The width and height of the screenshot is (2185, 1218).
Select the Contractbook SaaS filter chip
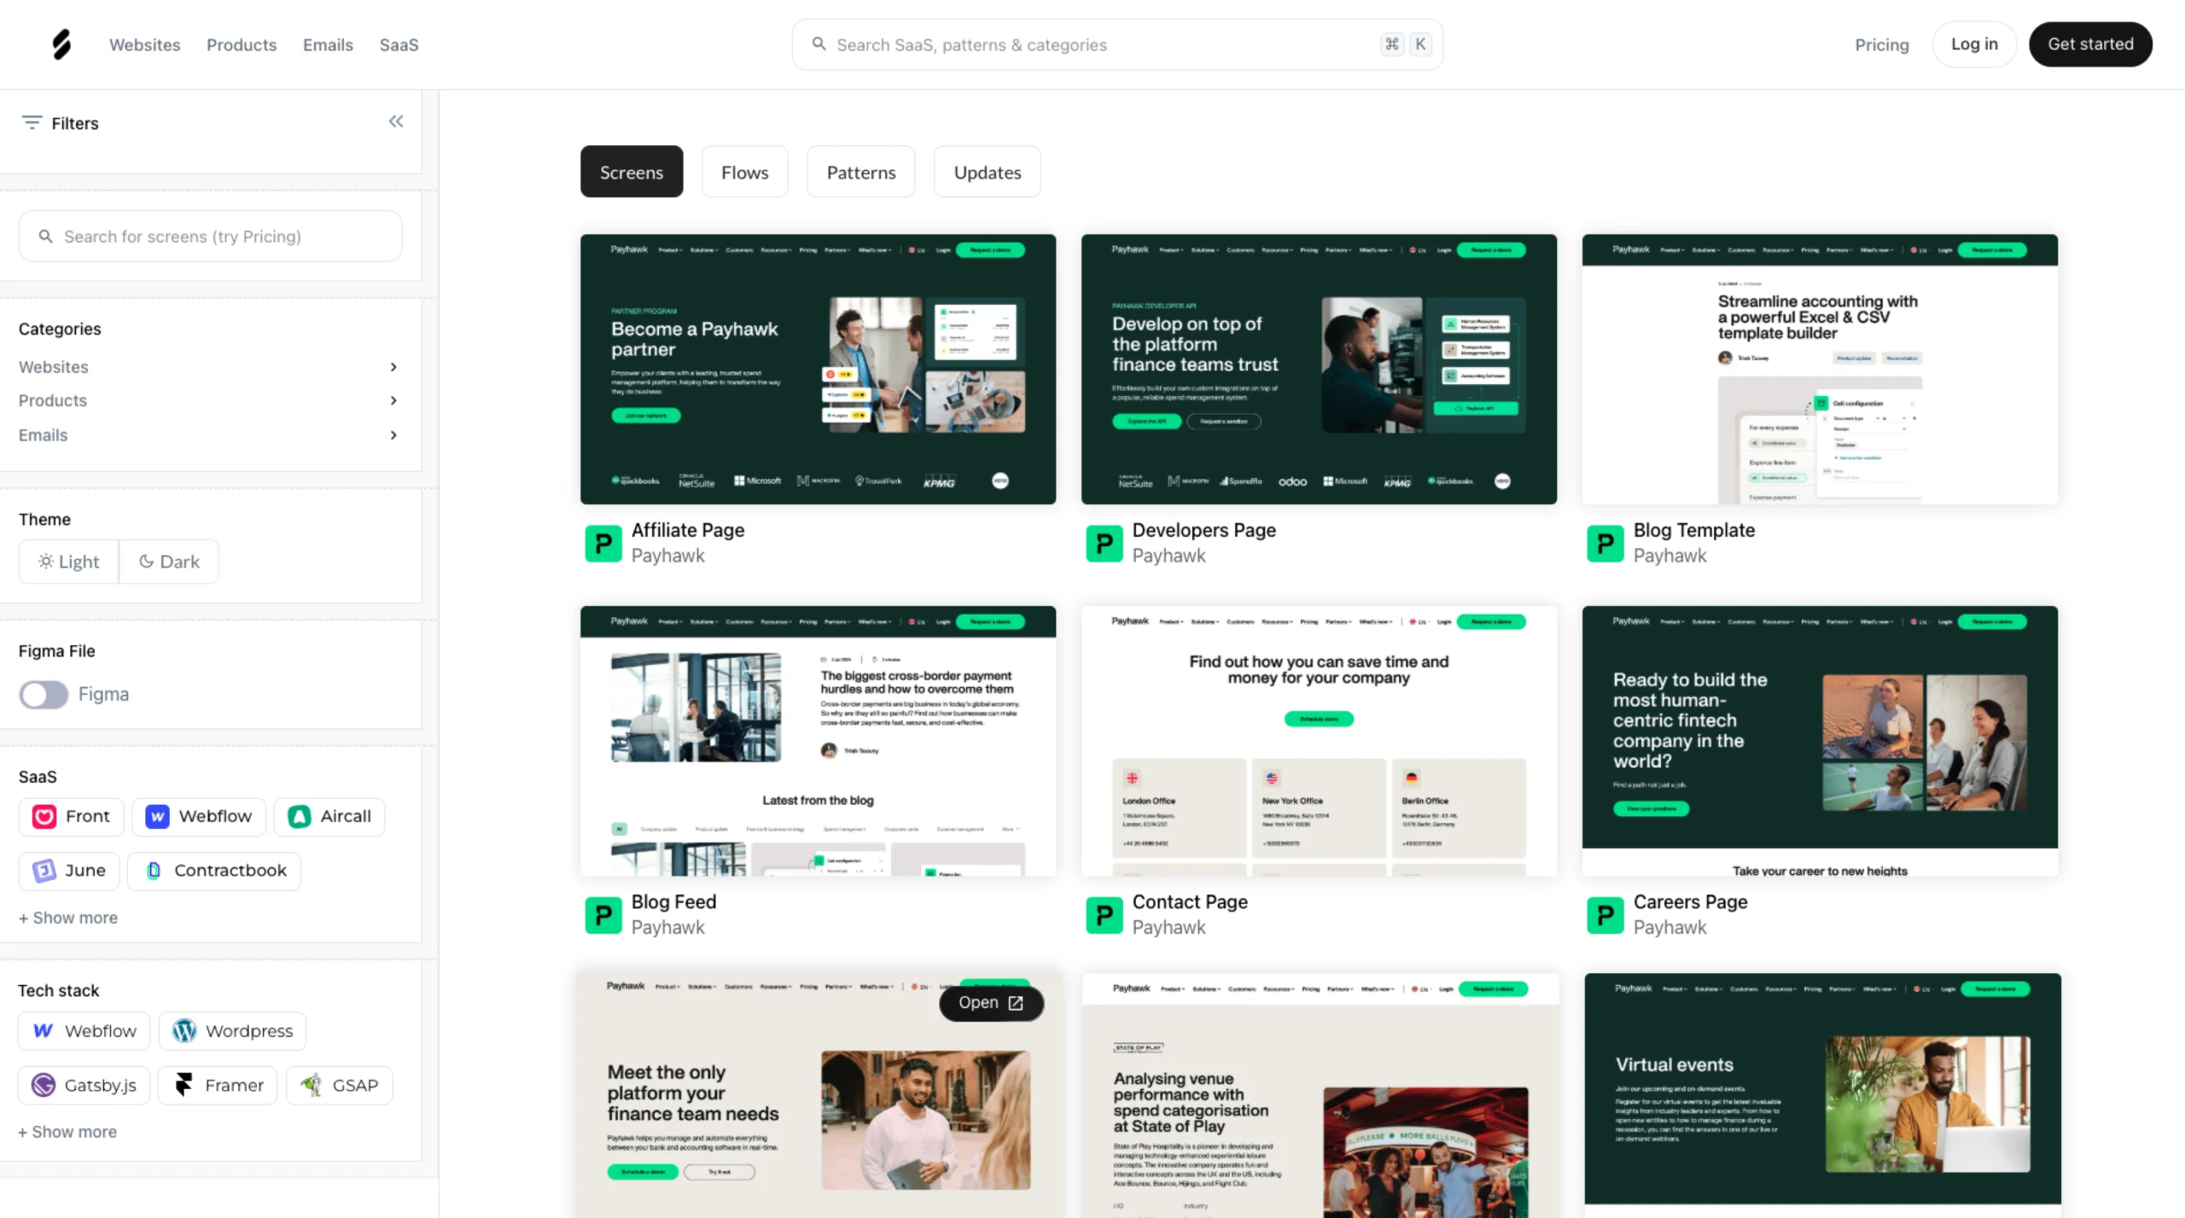click(x=214, y=871)
